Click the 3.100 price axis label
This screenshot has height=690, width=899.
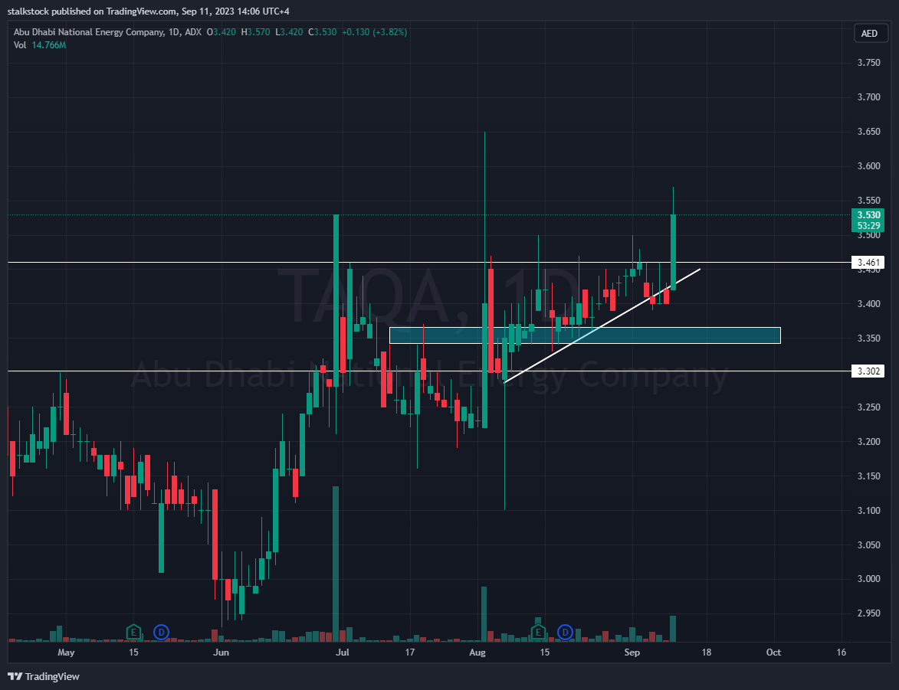(868, 511)
